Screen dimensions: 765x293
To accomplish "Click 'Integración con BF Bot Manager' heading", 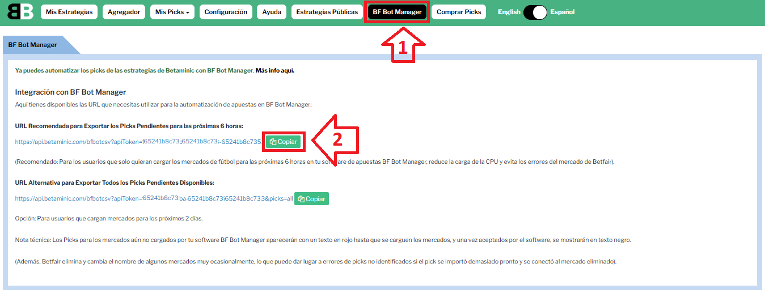I will pos(70,92).
